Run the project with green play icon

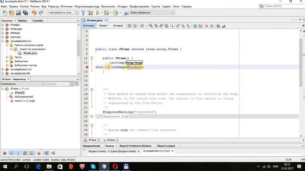point(98,13)
